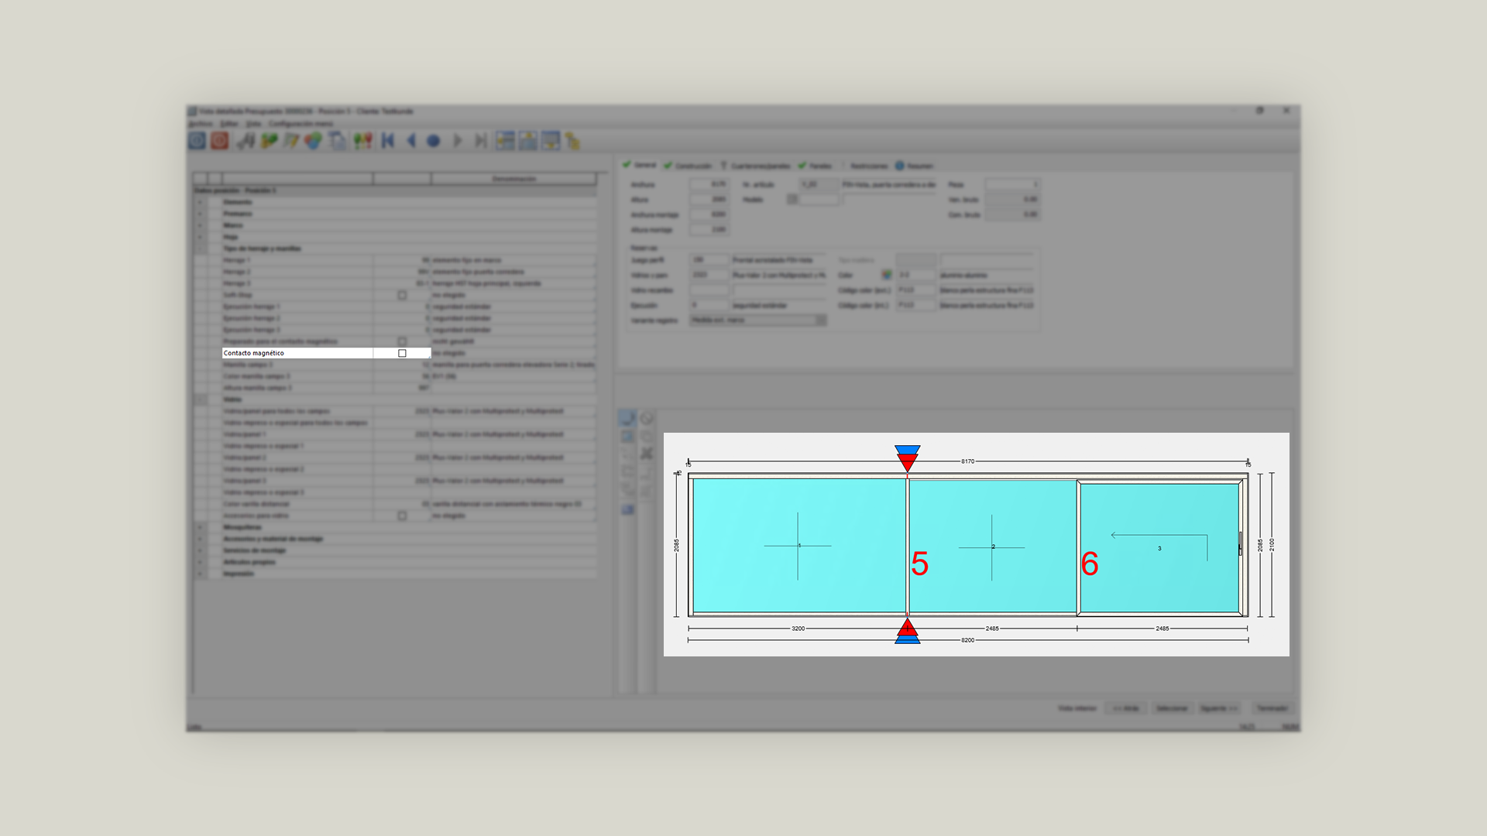
Task: Click the 2485 dimension below sash 3
Action: coord(1162,629)
